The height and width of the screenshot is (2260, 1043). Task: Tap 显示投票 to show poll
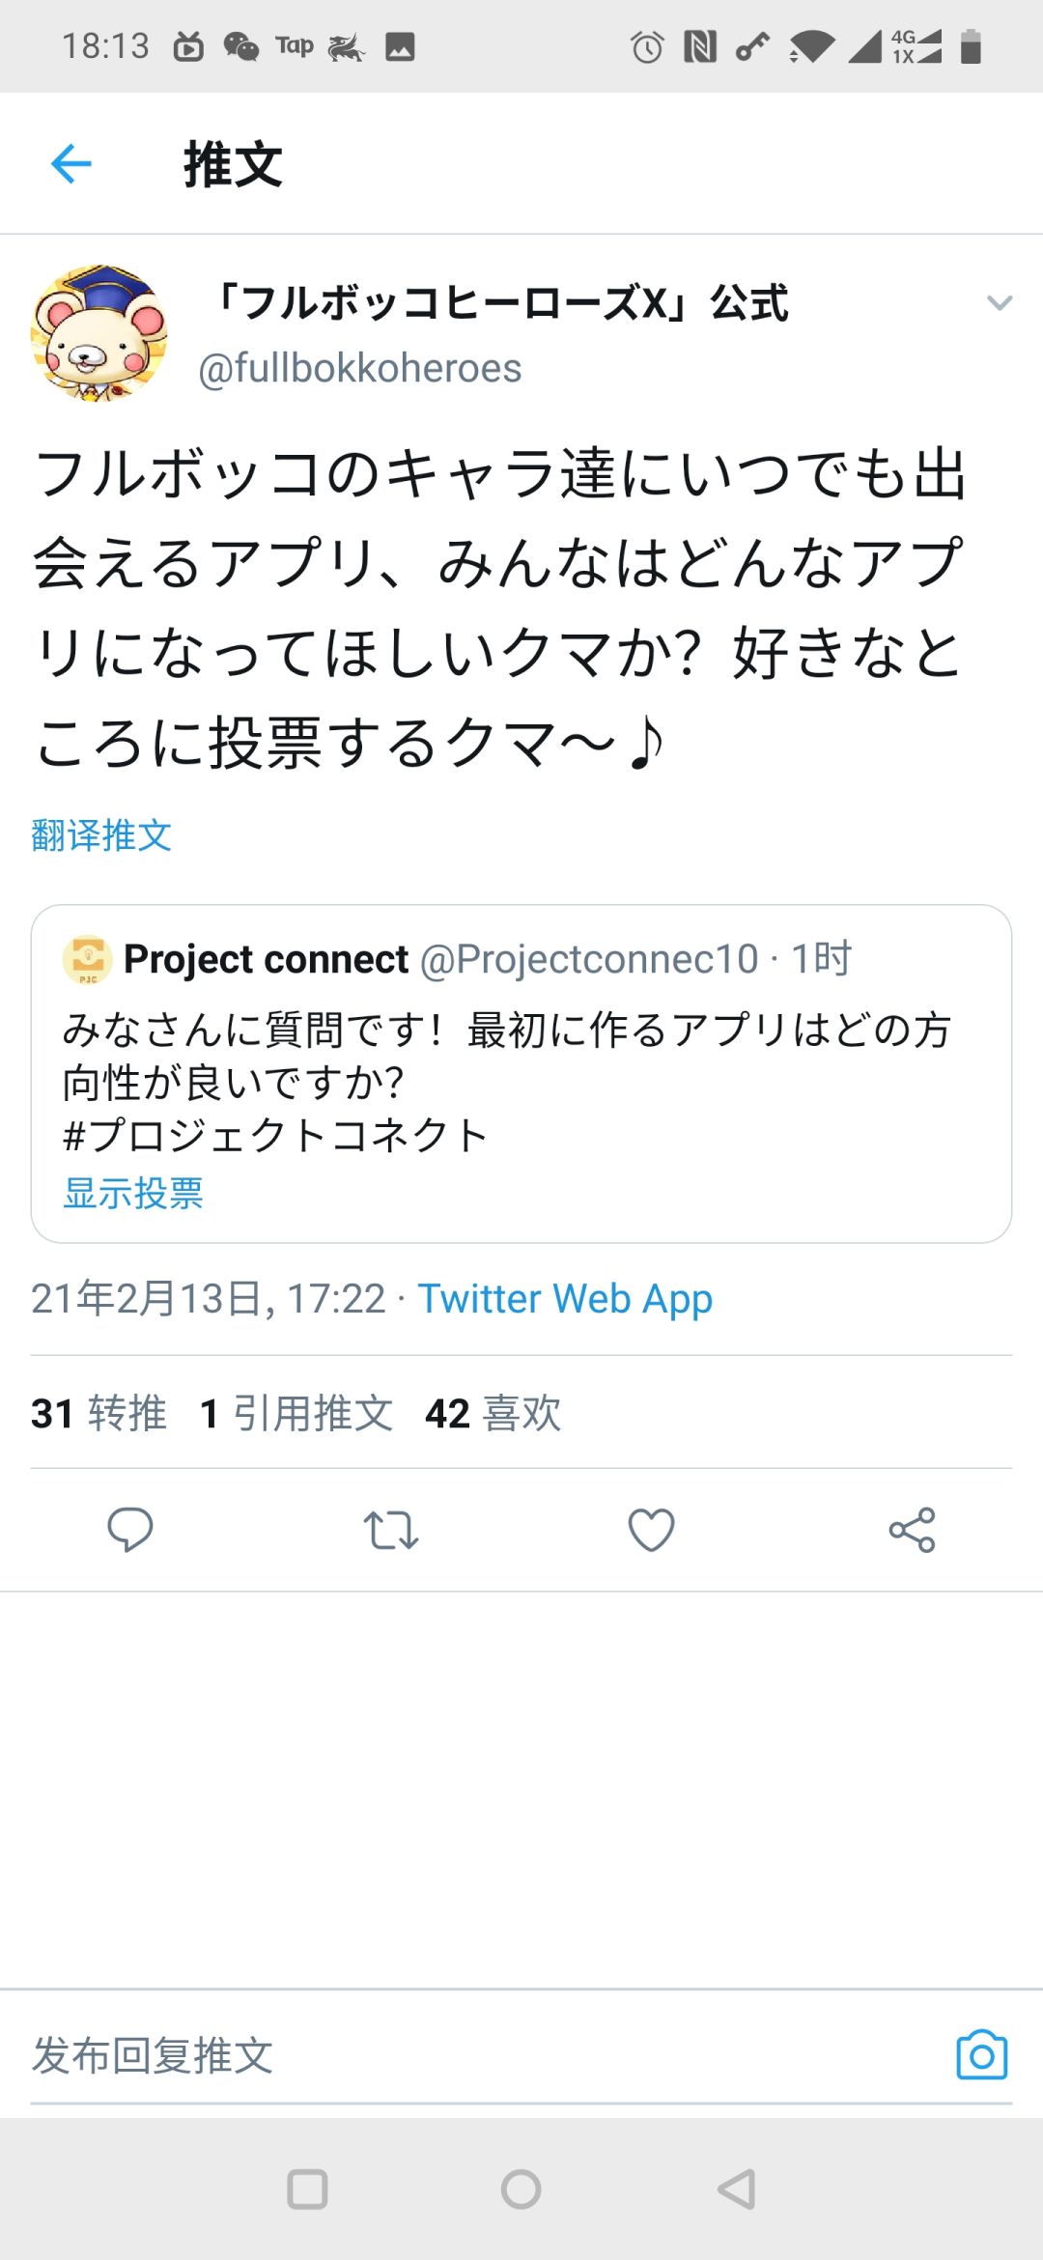pyautogui.click(x=133, y=1194)
